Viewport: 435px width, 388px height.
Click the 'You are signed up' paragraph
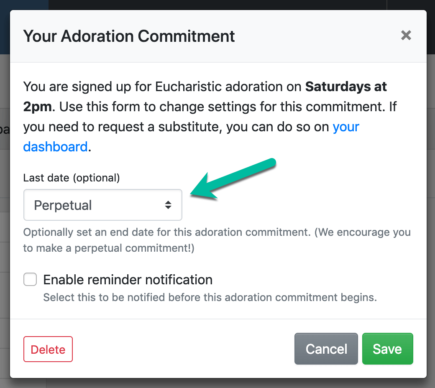coord(167,107)
